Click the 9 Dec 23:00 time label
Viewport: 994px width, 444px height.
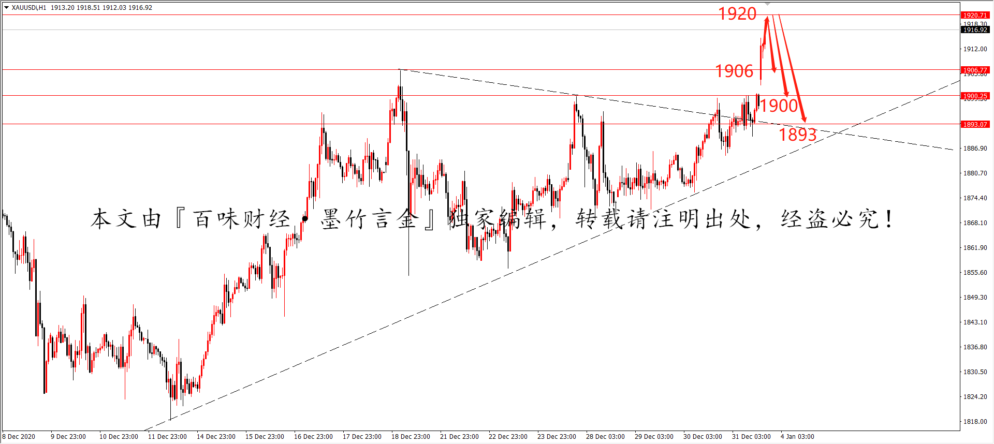coord(68,437)
